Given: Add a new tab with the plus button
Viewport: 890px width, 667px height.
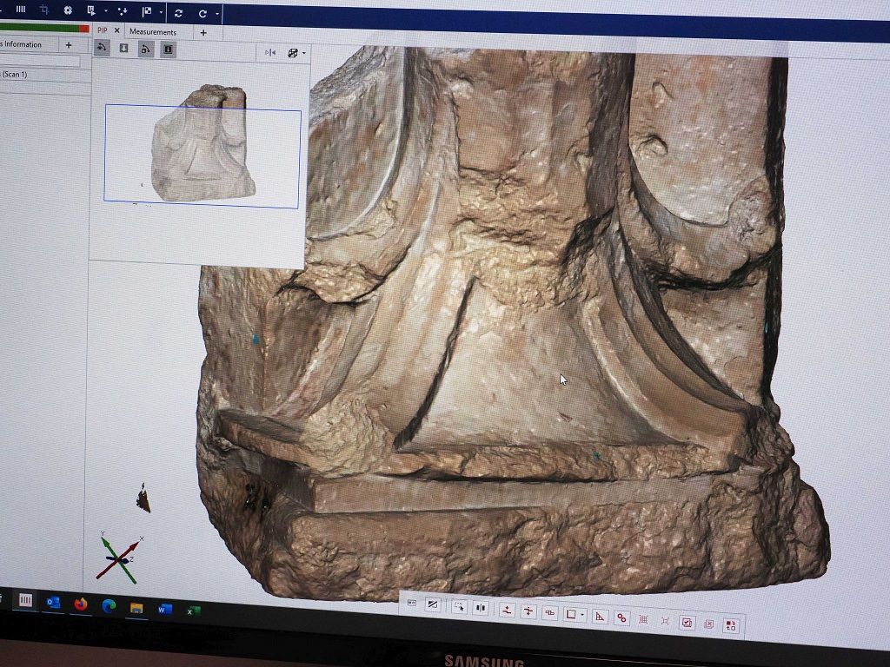Looking at the screenshot, I should click(203, 31).
